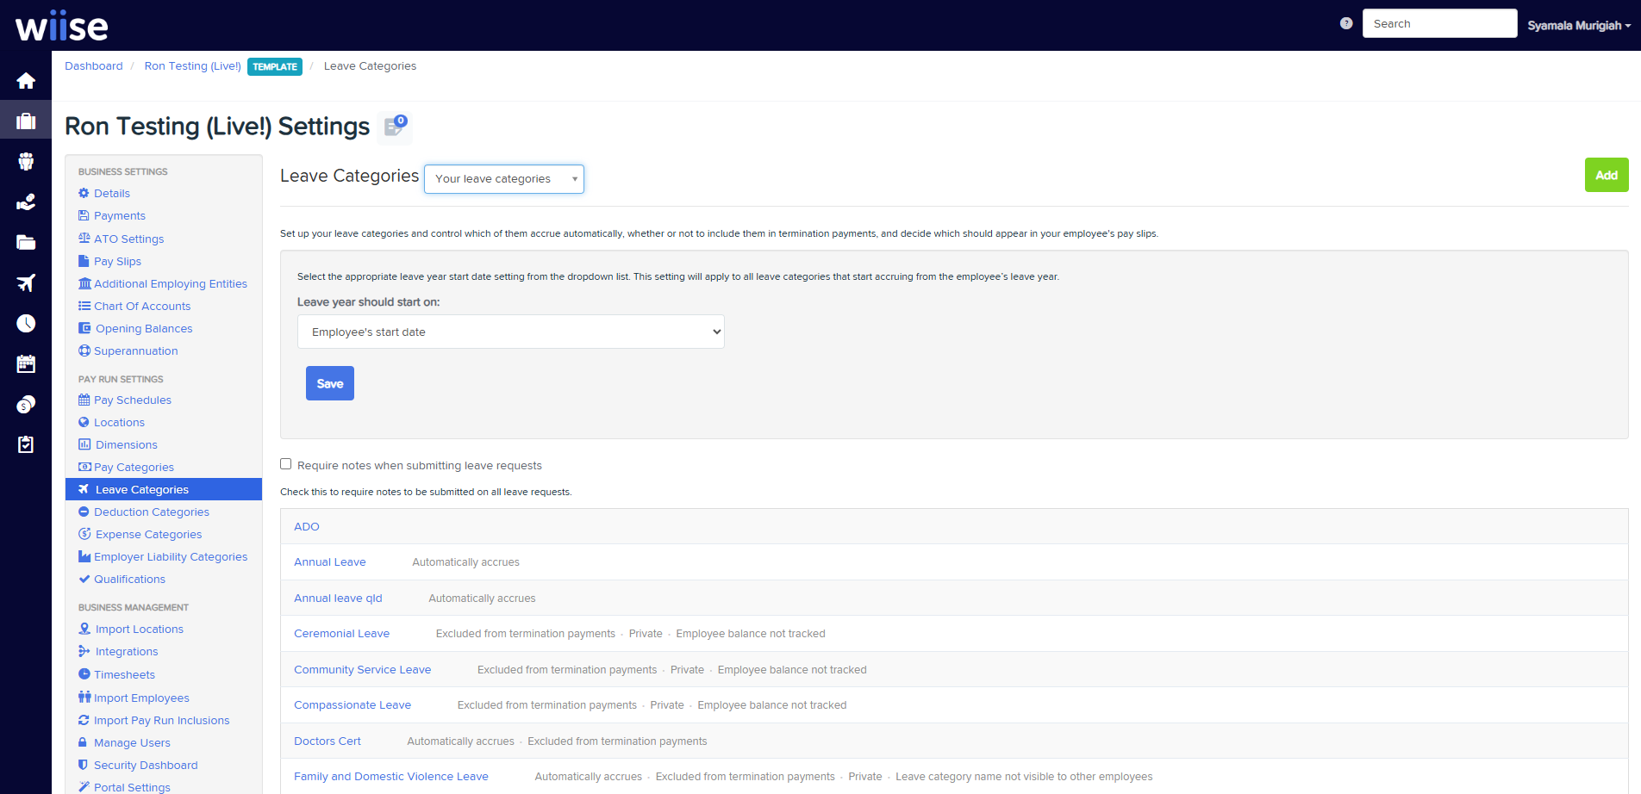This screenshot has width=1641, height=794.
Task: Go to Pay Categories settings
Action: pyautogui.click(x=134, y=468)
